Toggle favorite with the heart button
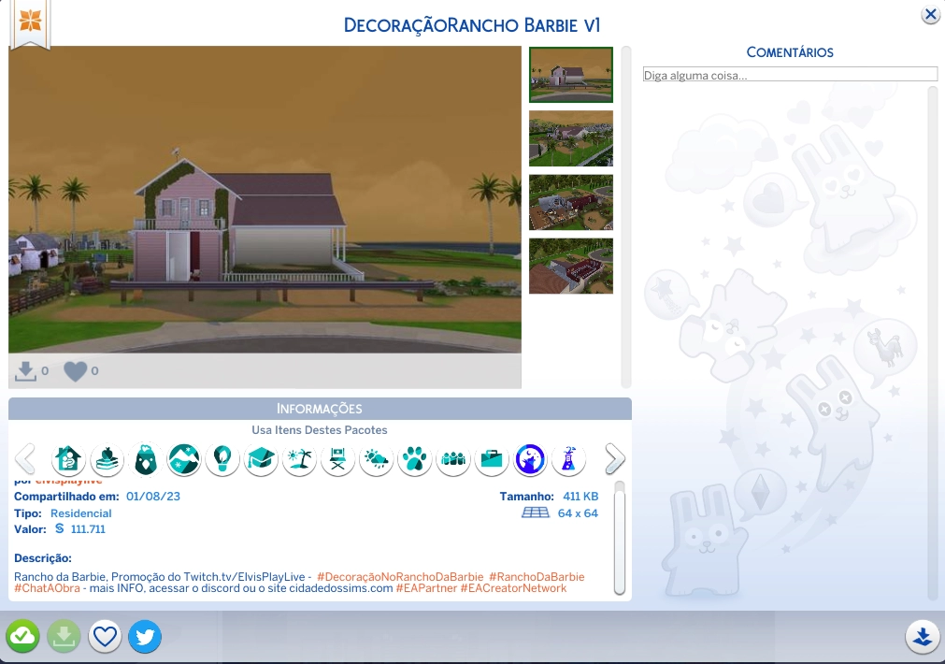Screen dimensions: 945x664 106,637
